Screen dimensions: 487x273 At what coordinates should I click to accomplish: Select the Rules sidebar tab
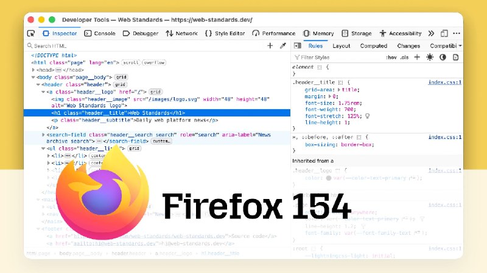point(315,46)
